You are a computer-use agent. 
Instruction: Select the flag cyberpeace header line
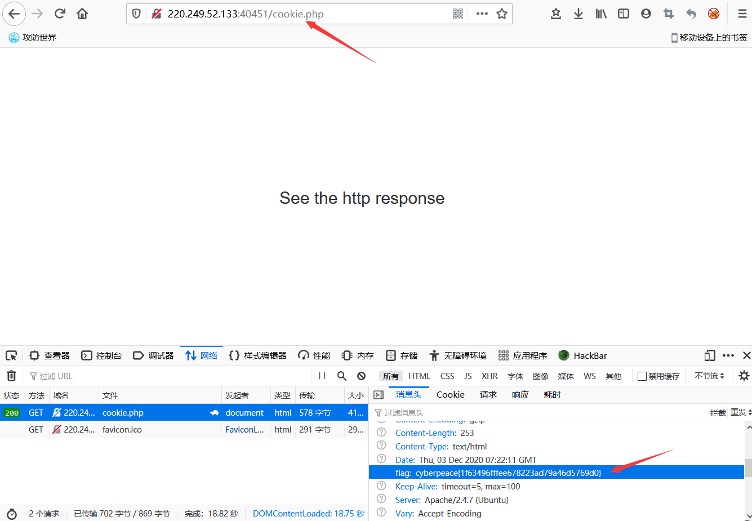[557, 473]
